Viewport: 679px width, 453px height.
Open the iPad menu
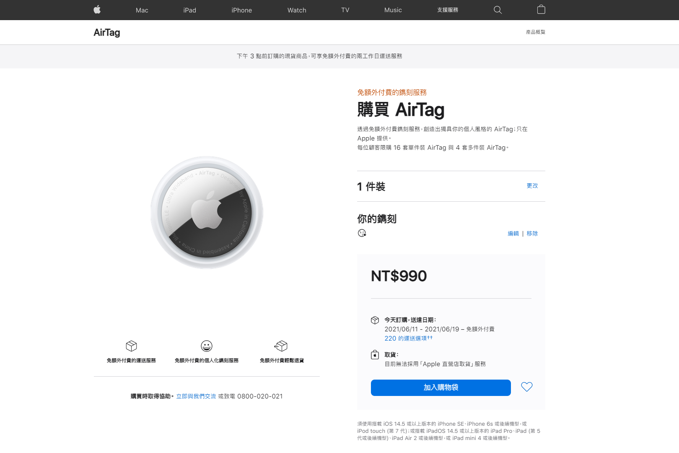click(190, 10)
